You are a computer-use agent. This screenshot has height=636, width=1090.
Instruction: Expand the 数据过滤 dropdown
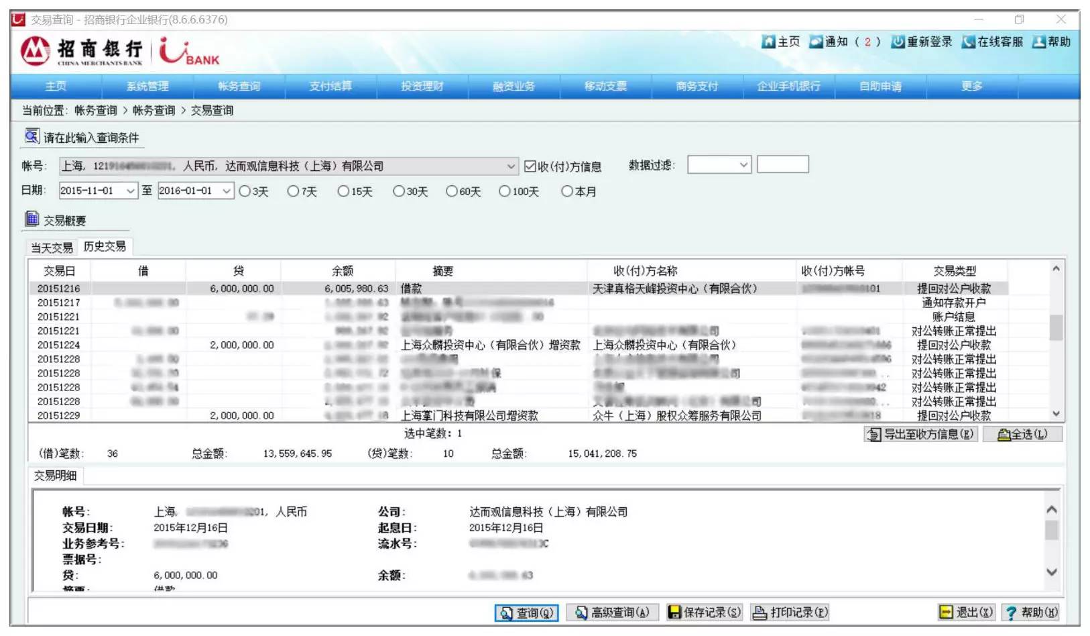743,164
